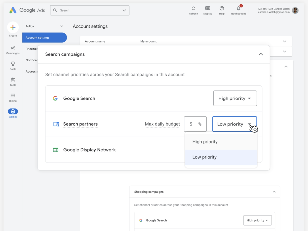The height and width of the screenshot is (233, 308).
Task: Click the max daily budget percent field
Action: pyautogui.click(x=195, y=124)
